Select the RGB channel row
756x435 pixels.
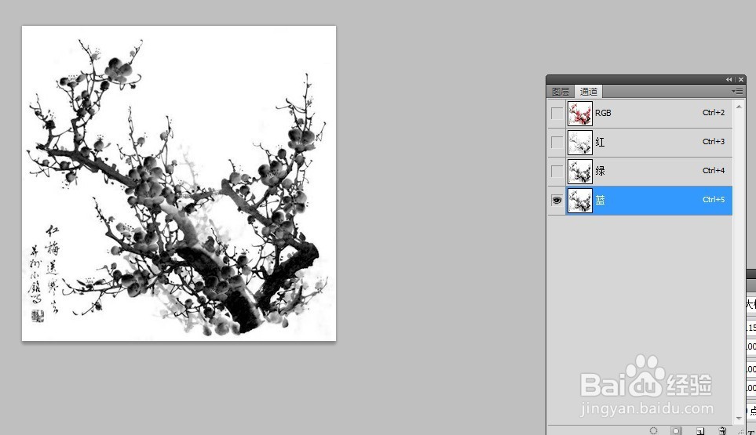click(x=649, y=113)
